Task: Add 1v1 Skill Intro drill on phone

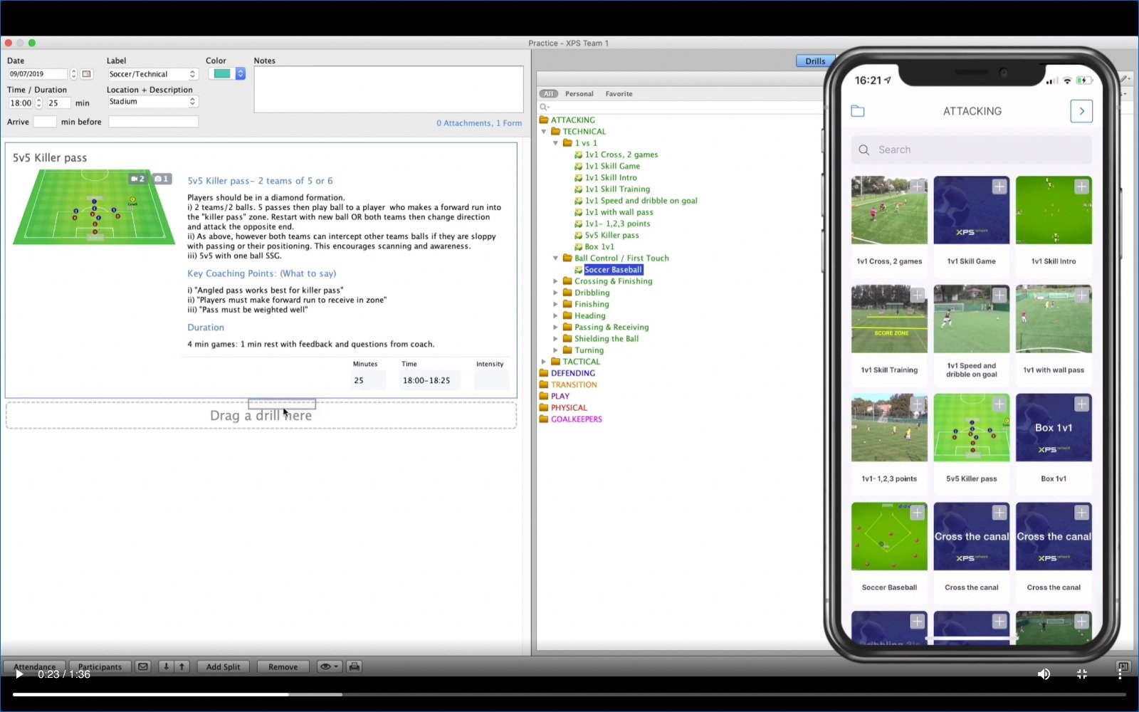Action: 1081,187
